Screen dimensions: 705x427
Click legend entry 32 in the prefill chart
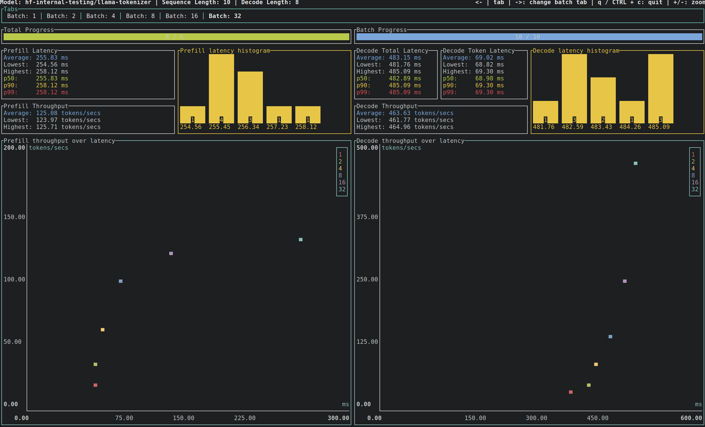342,189
